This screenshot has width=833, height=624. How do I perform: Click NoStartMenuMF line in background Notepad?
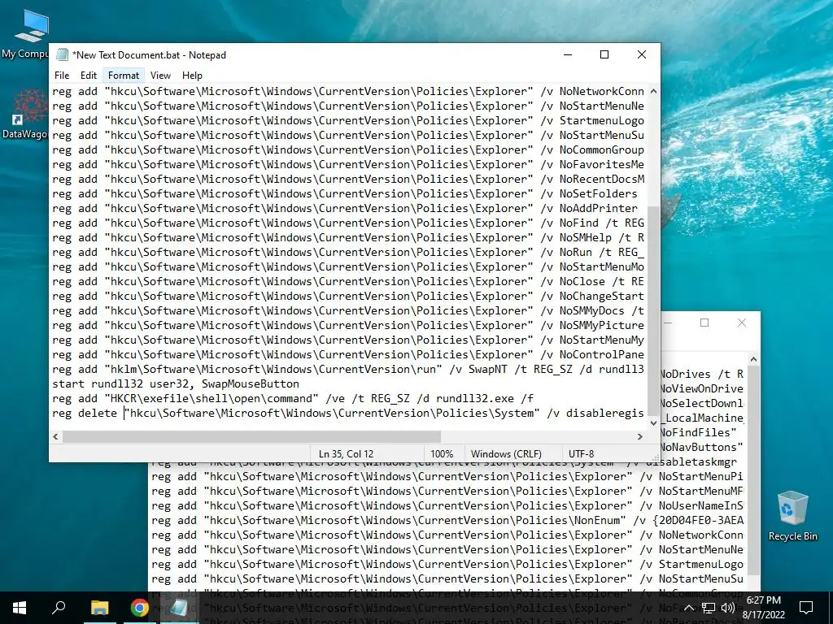(x=447, y=492)
